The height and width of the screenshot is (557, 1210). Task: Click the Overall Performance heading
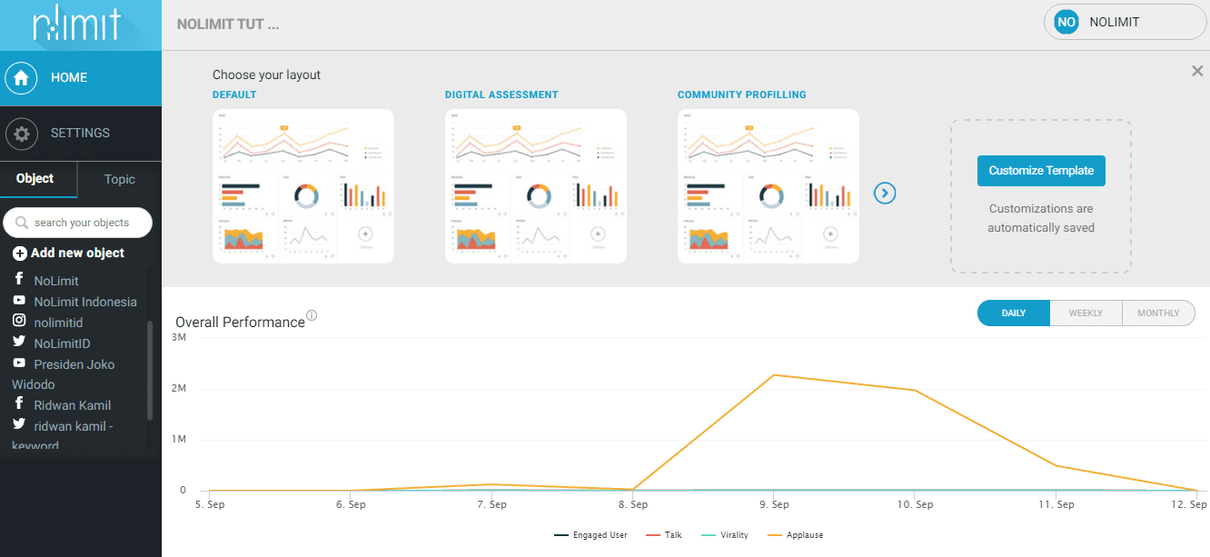[x=240, y=323]
